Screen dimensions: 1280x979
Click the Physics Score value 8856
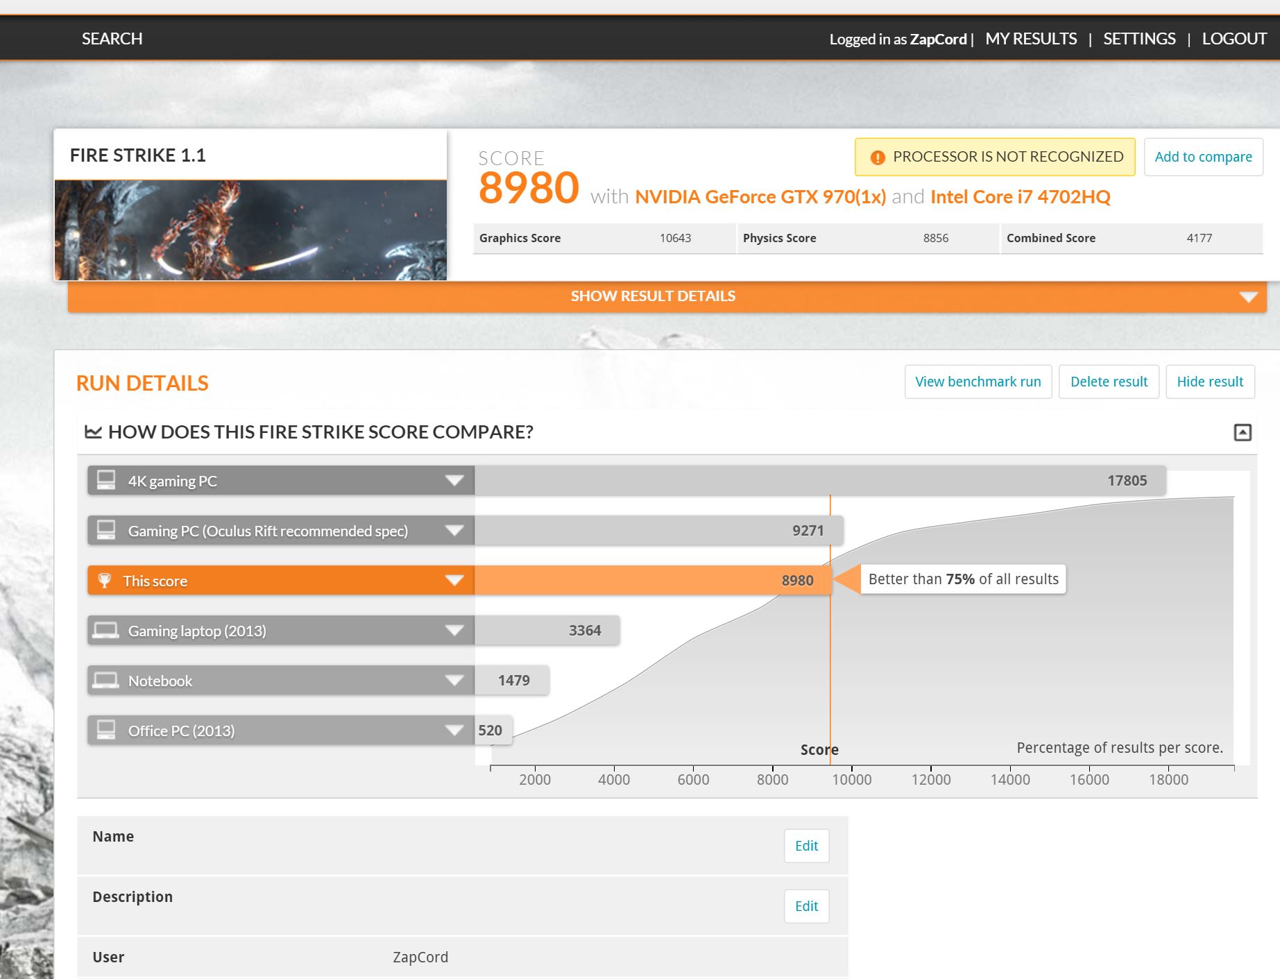click(935, 238)
